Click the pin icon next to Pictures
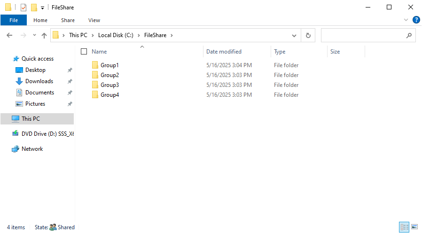The width and height of the screenshot is (422, 233). [x=70, y=104]
